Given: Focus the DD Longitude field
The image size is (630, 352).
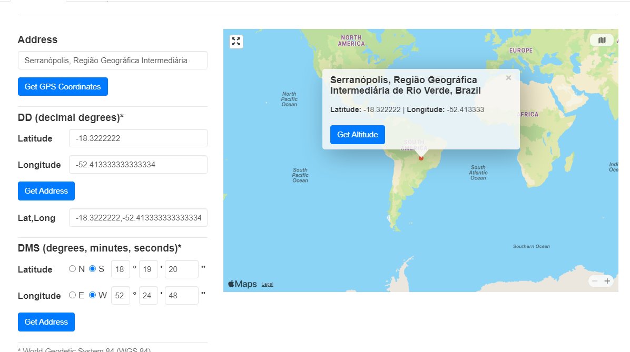Looking at the screenshot, I should pyautogui.click(x=138, y=165).
